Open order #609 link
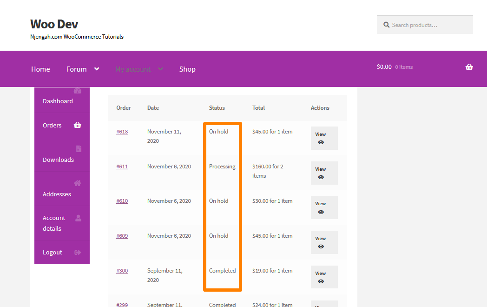Image resolution: width=487 pixels, height=307 pixels. pos(122,236)
